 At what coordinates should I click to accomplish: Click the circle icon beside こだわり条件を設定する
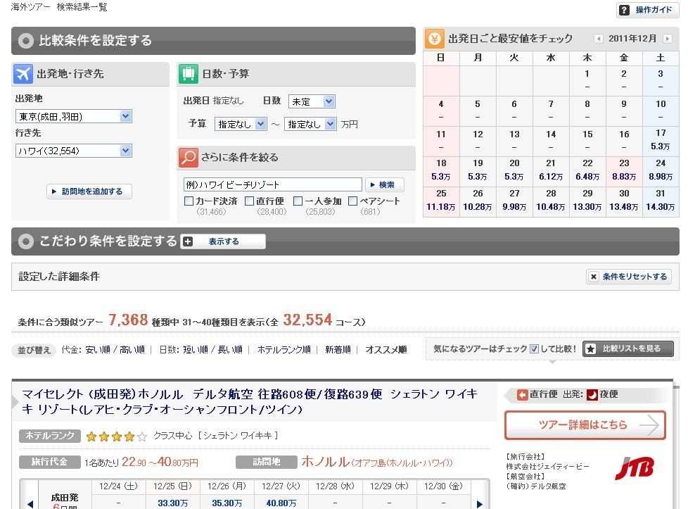(x=26, y=241)
